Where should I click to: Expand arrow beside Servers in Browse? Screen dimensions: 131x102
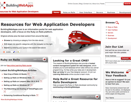click(106, 33)
